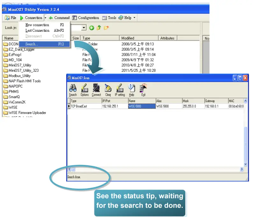The height and width of the screenshot is (217, 255).
Task: Open the Tools menu
Action: point(109,18)
